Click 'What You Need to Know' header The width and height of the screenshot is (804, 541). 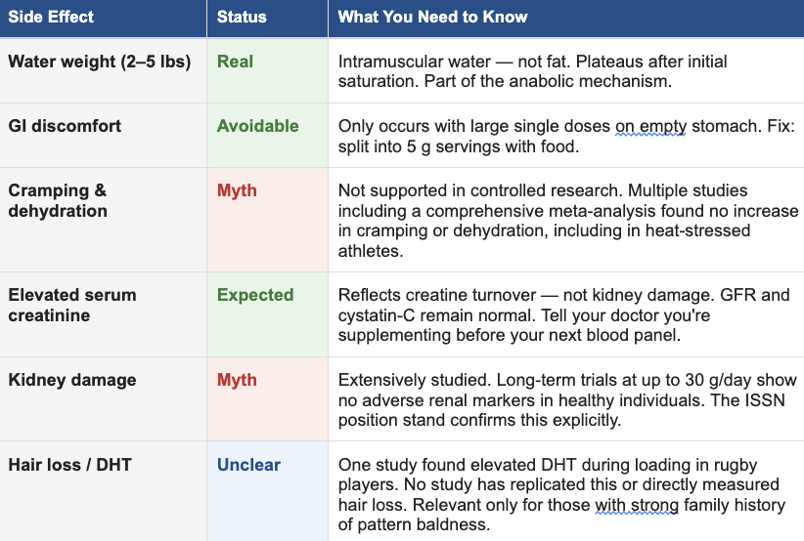pos(432,17)
